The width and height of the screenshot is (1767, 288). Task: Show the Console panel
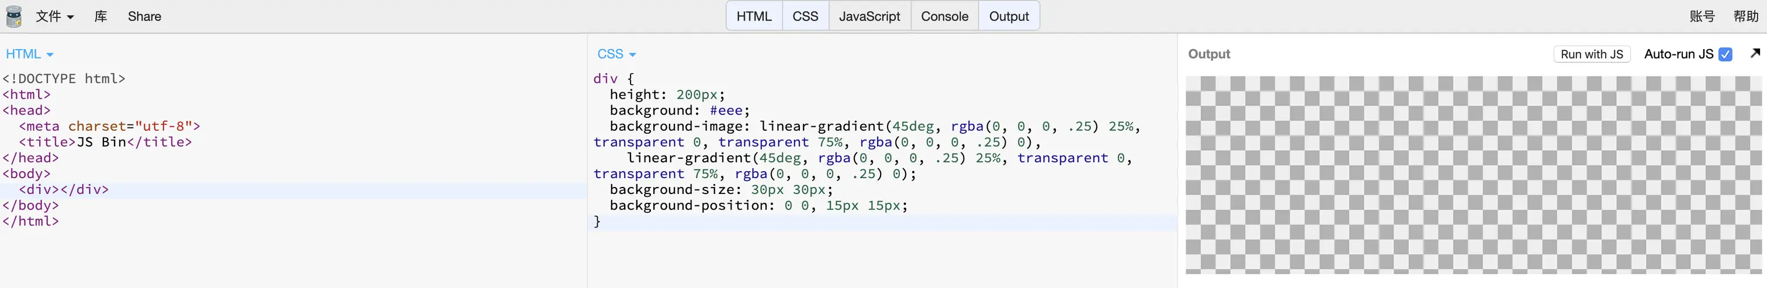pos(944,16)
